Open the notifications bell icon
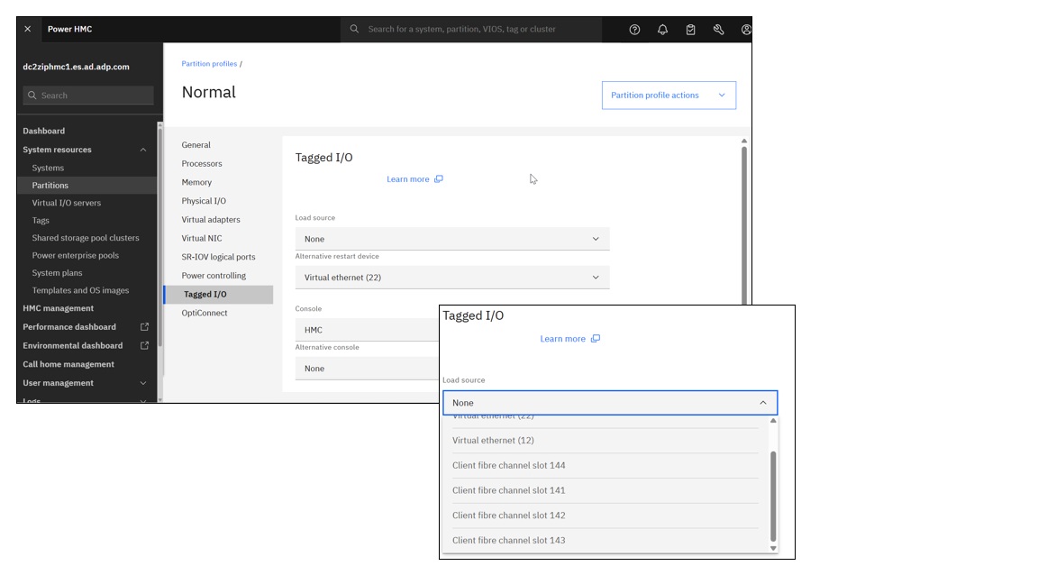The width and height of the screenshot is (1038, 584). [662, 30]
